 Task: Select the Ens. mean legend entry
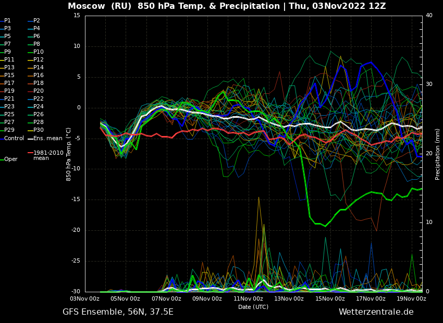click(47, 138)
